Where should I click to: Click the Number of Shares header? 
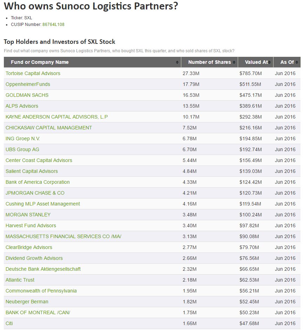tap(210, 62)
